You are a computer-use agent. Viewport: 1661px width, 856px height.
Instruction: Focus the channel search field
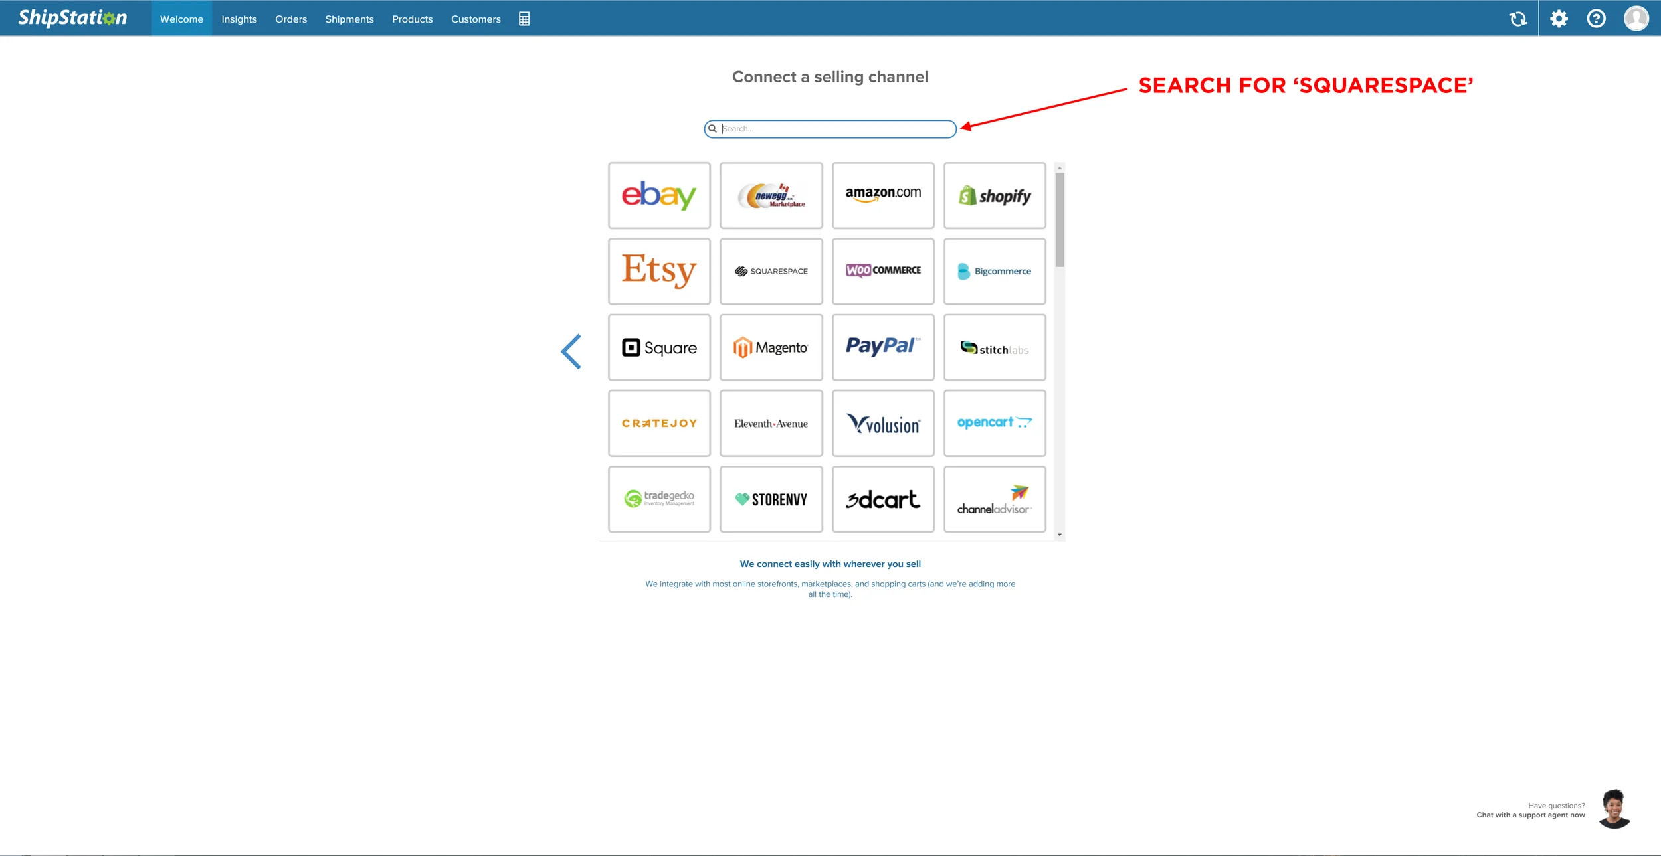coord(830,129)
